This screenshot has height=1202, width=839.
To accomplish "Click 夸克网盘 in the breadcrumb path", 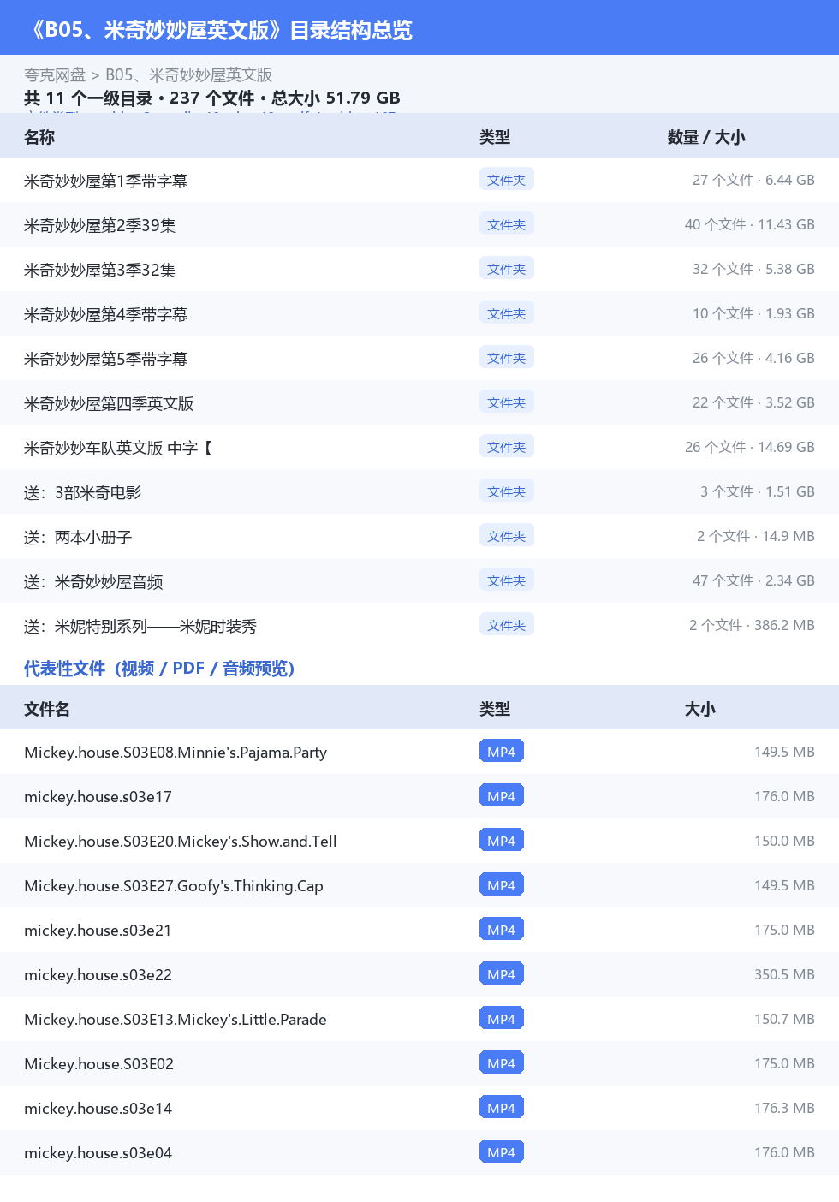I will [x=55, y=75].
